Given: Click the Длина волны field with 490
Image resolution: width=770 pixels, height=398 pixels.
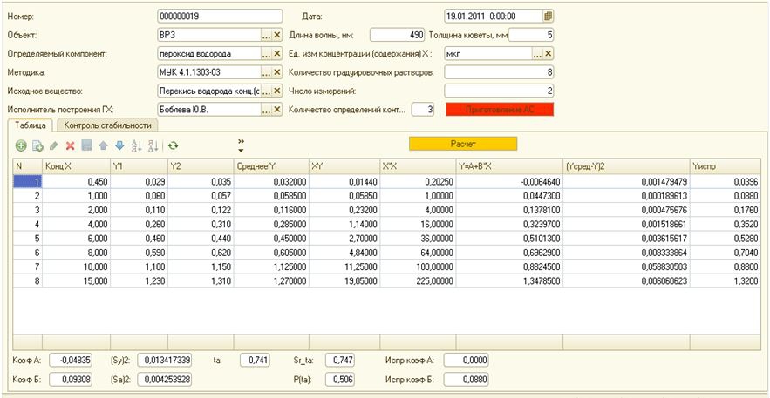Looking at the screenshot, I should pyautogui.click(x=397, y=35).
